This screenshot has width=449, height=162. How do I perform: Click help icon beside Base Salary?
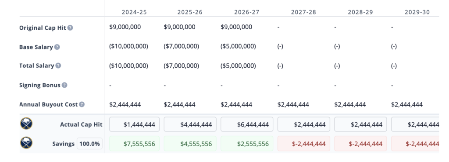coord(57,47)
